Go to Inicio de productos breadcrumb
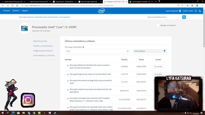 (x=26, y=17)
